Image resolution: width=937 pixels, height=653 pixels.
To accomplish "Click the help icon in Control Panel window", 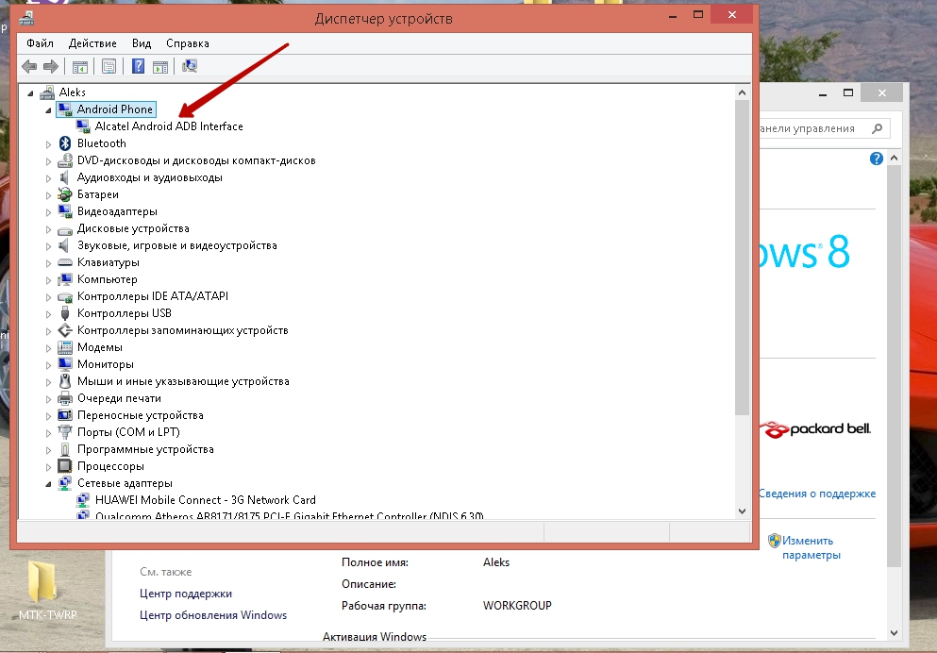I will tap(876, 159).
